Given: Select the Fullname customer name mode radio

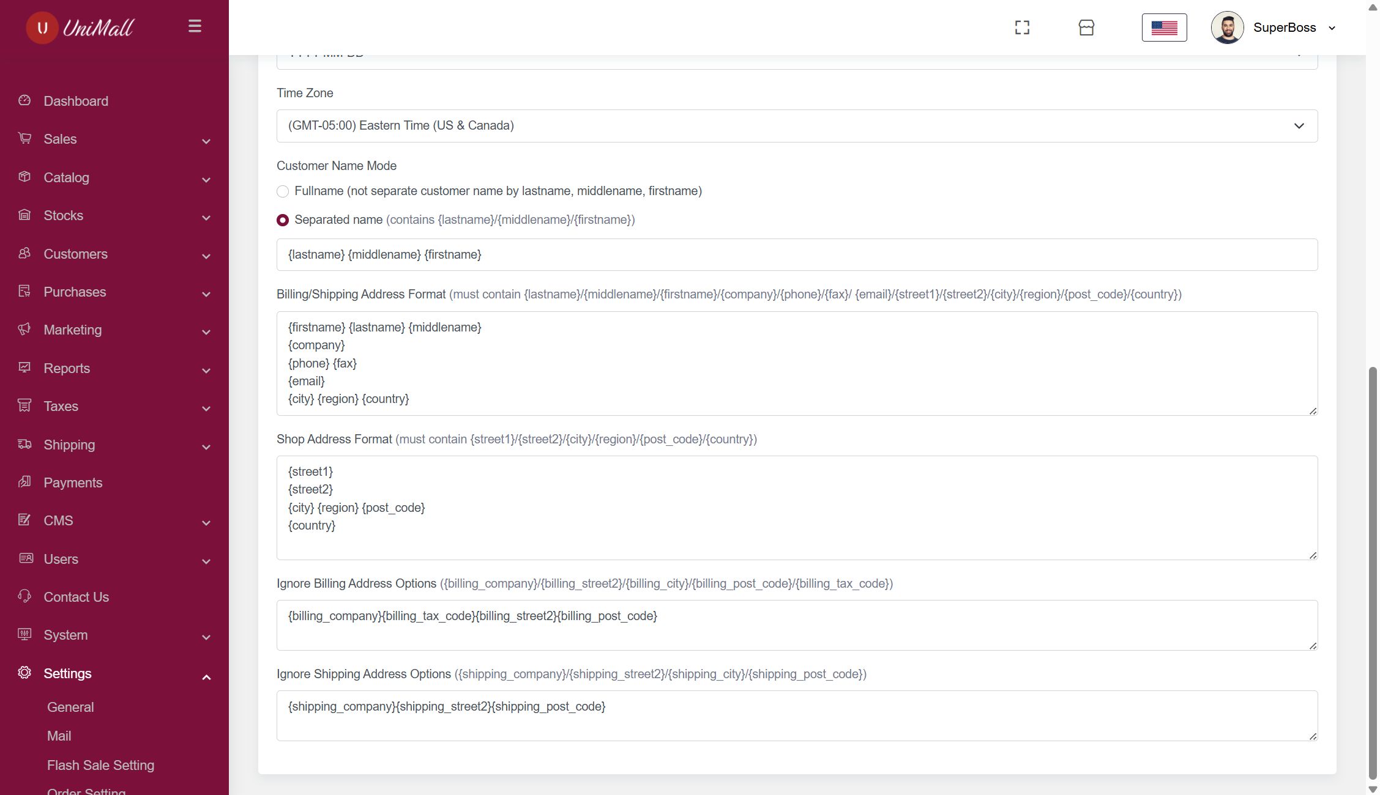Looking at the screenshot, I should click(283, 191).
